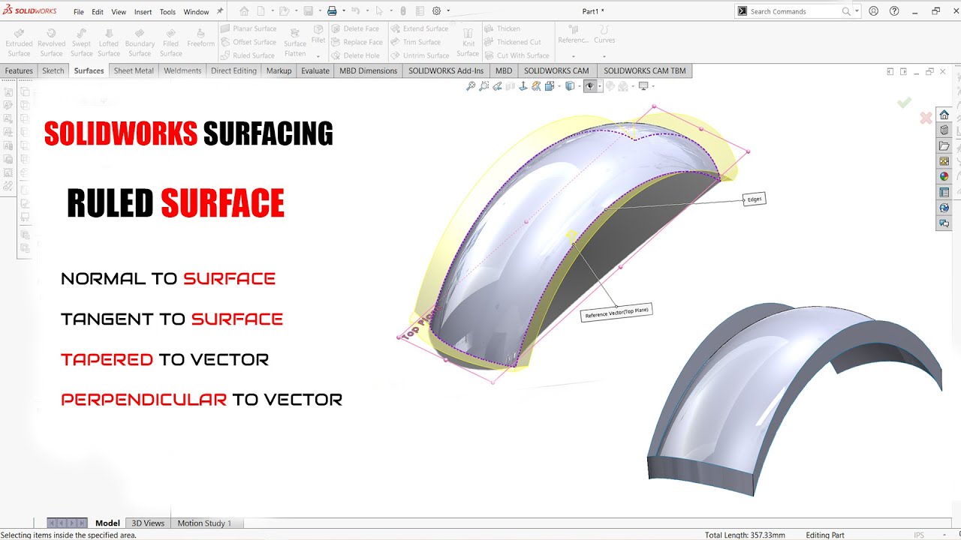The width and height of the screenshot is (961, 540).
Task: Open the Tools menu
Action: pos(167,12)
